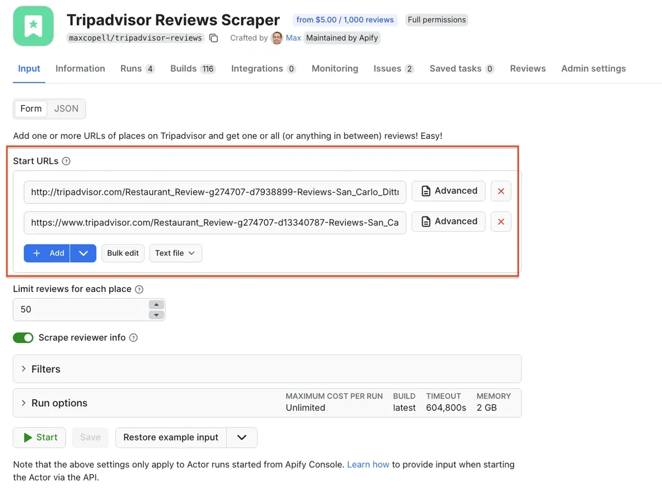Open help icon next to Scrape reviewer info
The width and height of the screenshot is (662, 499).
(133, 338)
